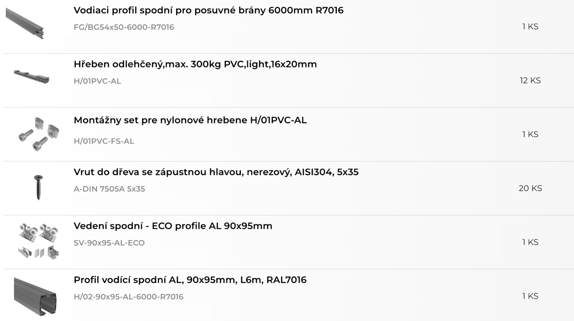Screen dimensions: 574x321
Task: Click the 12 KS quantity value
Action: click(530, 81)
